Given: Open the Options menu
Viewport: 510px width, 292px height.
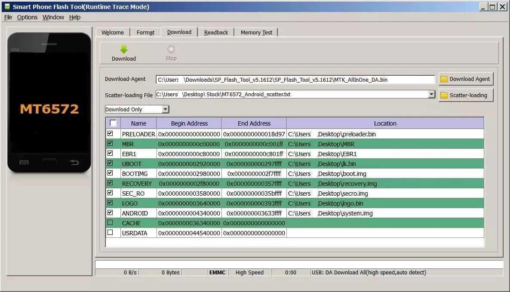Looking at the screenshot, I should click(x=27, y=17).
